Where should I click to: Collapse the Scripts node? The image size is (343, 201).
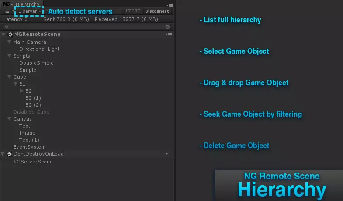coord(10,56)
